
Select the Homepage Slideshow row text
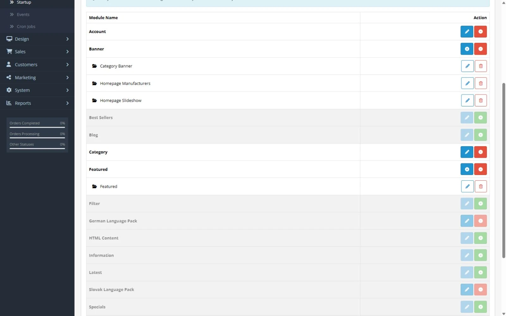click(x=121, y=100)
